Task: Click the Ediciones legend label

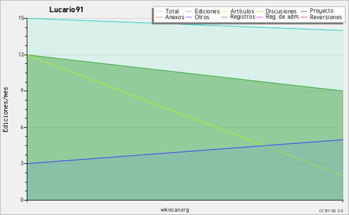Action: 207,12
